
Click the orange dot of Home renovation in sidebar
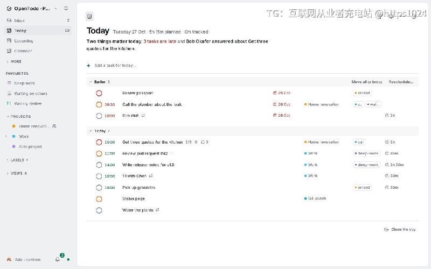tap(14, 126)
